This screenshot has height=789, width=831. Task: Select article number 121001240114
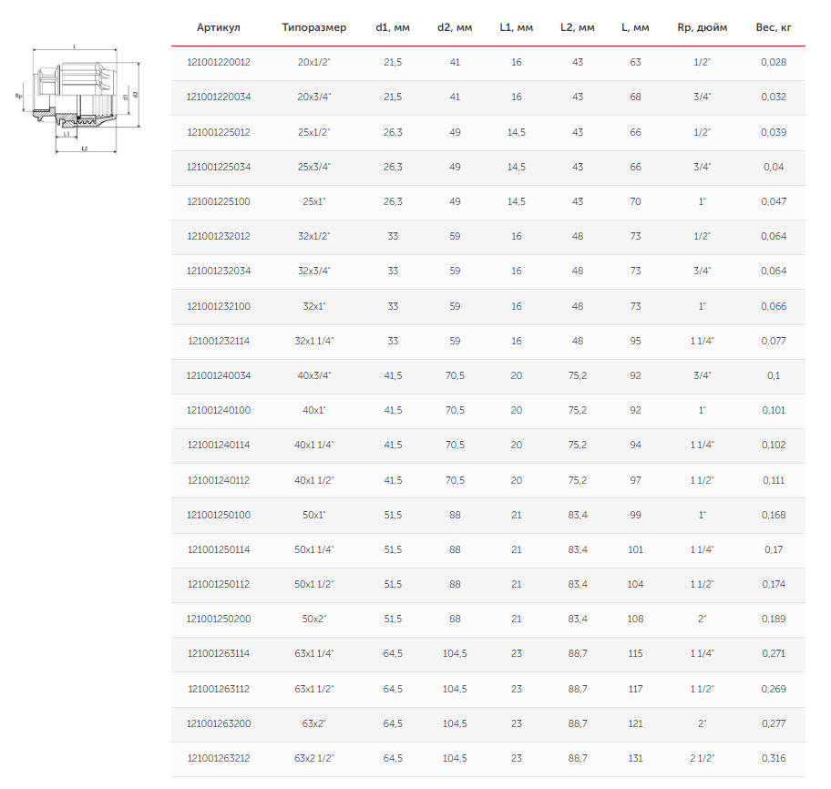click(219, 446)
